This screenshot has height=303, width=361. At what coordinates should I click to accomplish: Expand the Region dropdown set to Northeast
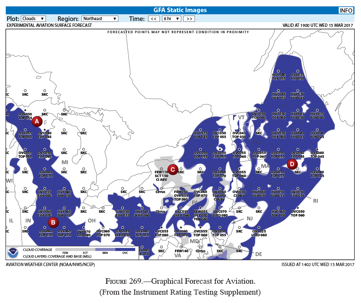pos(100,19)
